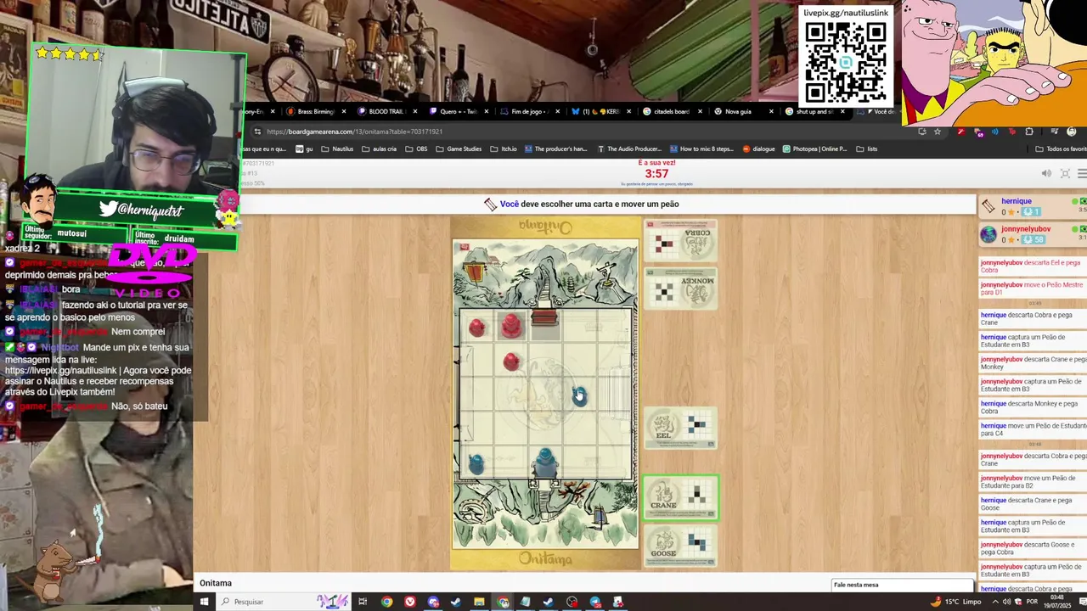Open How to mic 8 steps bookmark
The height and width of the screenshot is (611, 1087).
701,149
